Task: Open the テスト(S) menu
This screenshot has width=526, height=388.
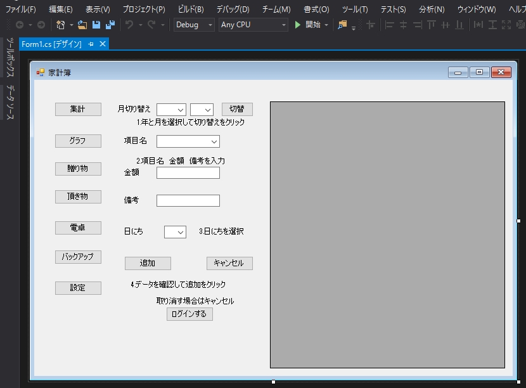Action: tap(393, 10)
